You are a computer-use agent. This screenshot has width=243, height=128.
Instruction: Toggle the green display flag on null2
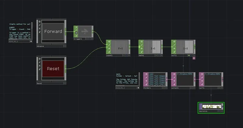click(x=189, y=55)
